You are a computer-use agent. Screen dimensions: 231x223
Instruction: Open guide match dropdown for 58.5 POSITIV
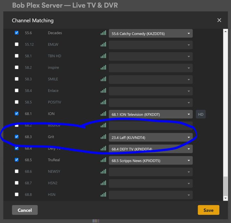coord(151,103)
